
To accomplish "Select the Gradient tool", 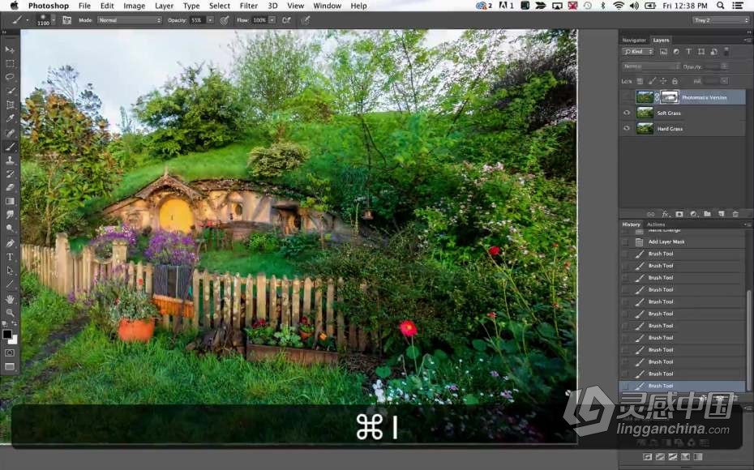I will point(10,201).
